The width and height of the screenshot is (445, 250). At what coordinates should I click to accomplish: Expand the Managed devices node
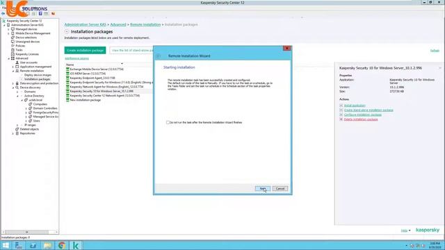pyautogui.click(x=9, y=29)
